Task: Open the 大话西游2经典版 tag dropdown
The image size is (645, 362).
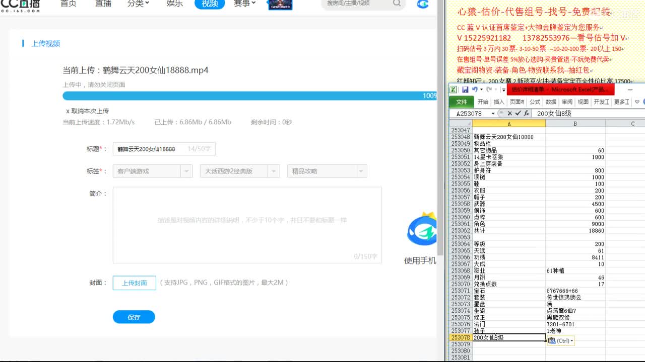Action: [240, 171]
